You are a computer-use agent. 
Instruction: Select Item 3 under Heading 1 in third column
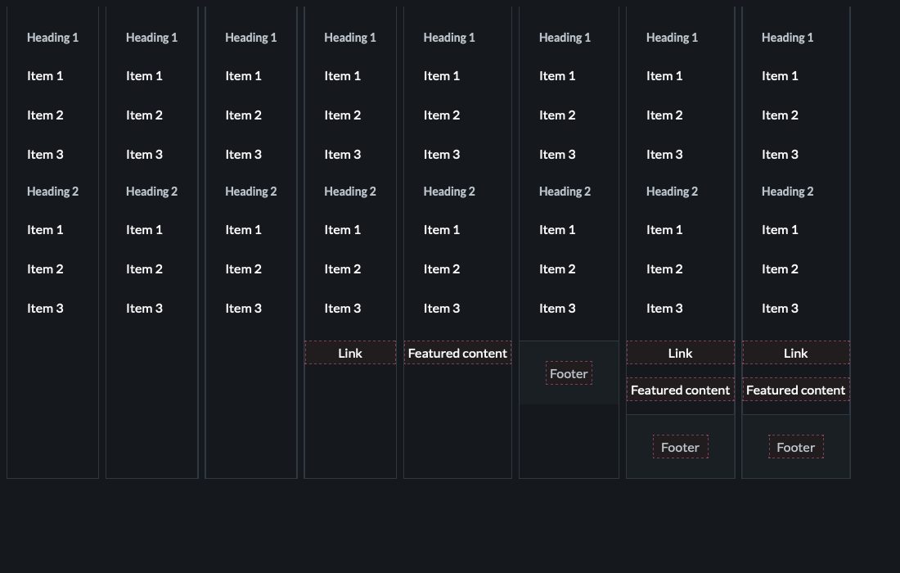pyautogui.click(x=243, y=154)
